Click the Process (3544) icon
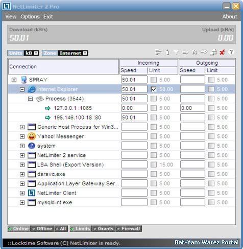 40,99
